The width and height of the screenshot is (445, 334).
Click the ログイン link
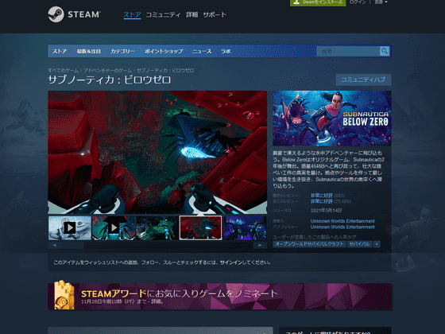(358, 2)
